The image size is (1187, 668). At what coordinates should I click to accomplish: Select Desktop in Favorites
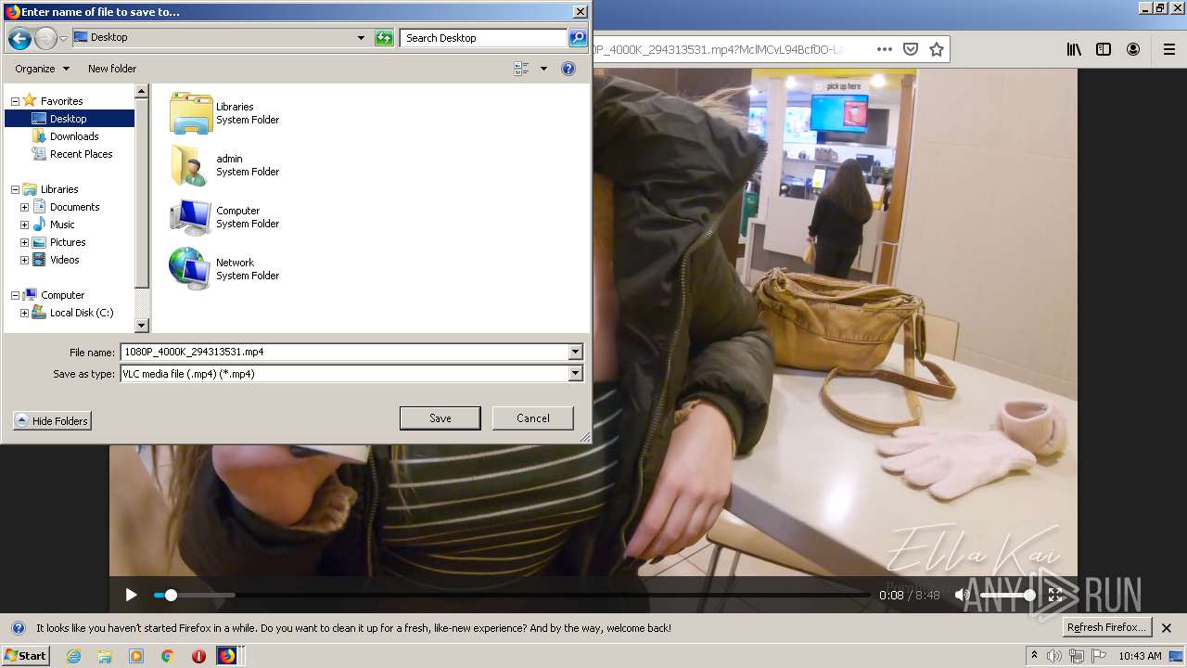click(69, 119)
